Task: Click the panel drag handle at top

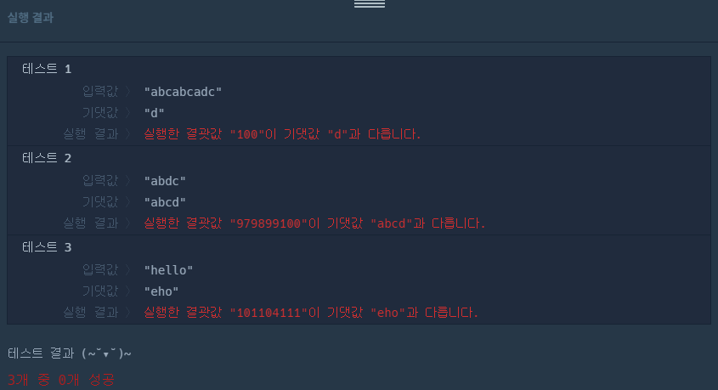Action: [370, 3]
